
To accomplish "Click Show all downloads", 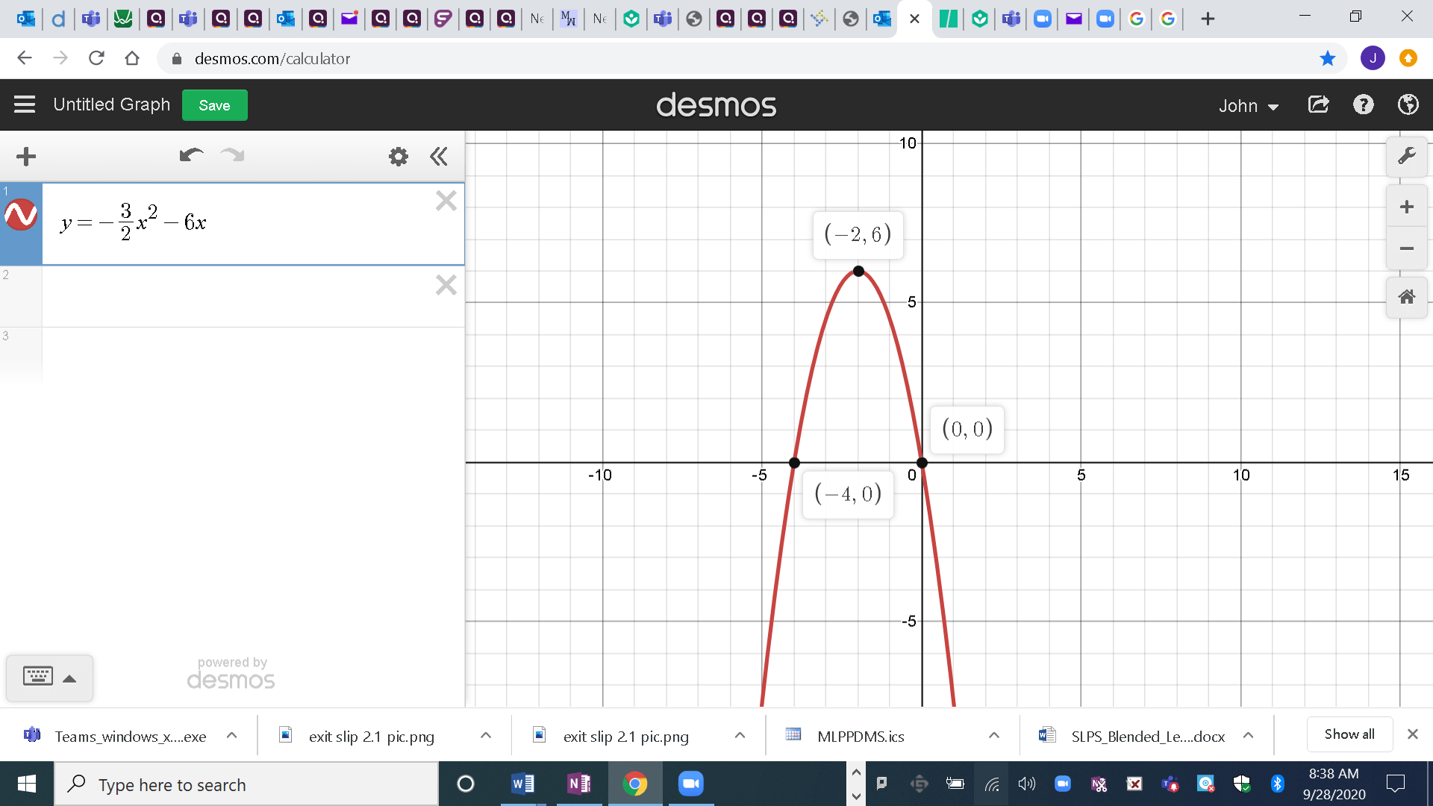I will [x=1348, y=734].
